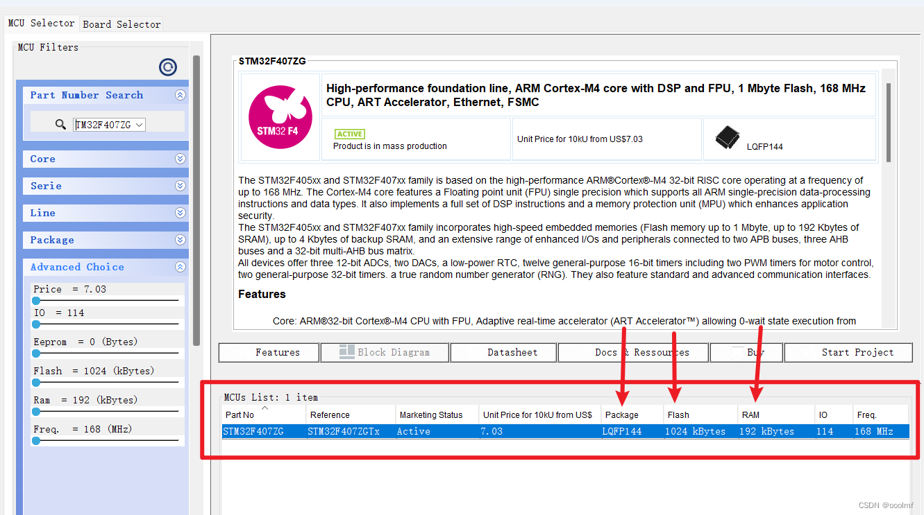The width and height of the screenshot is (924, 515).
Task: Expand the Line filter section
Action: [x=180, y=213]
